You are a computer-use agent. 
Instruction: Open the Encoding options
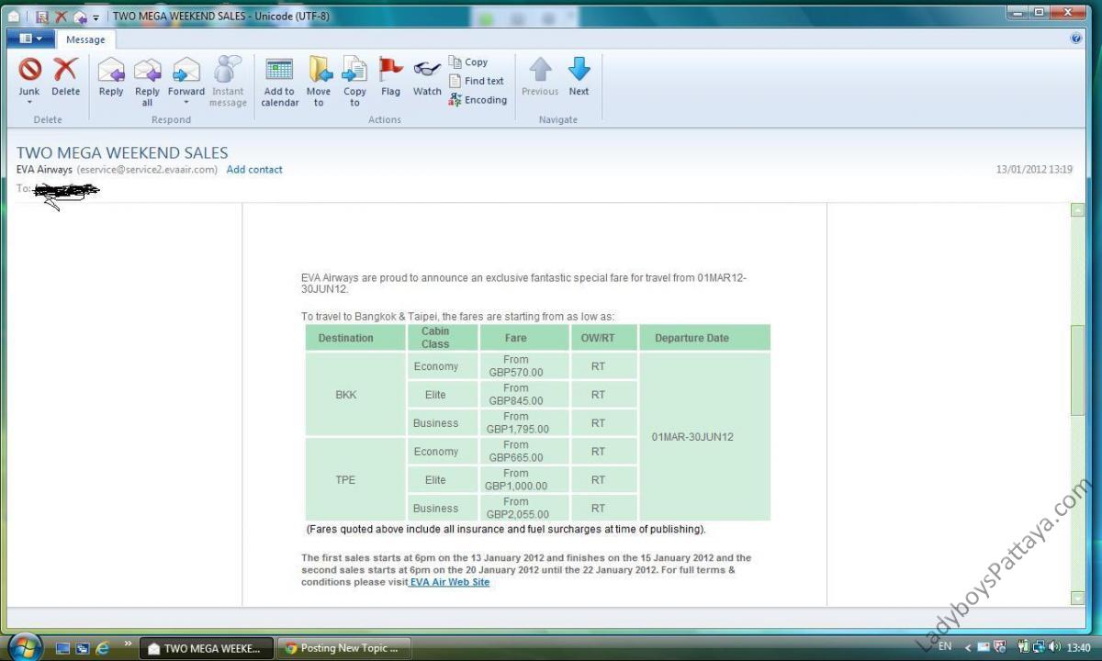click(x=478, y=100)
